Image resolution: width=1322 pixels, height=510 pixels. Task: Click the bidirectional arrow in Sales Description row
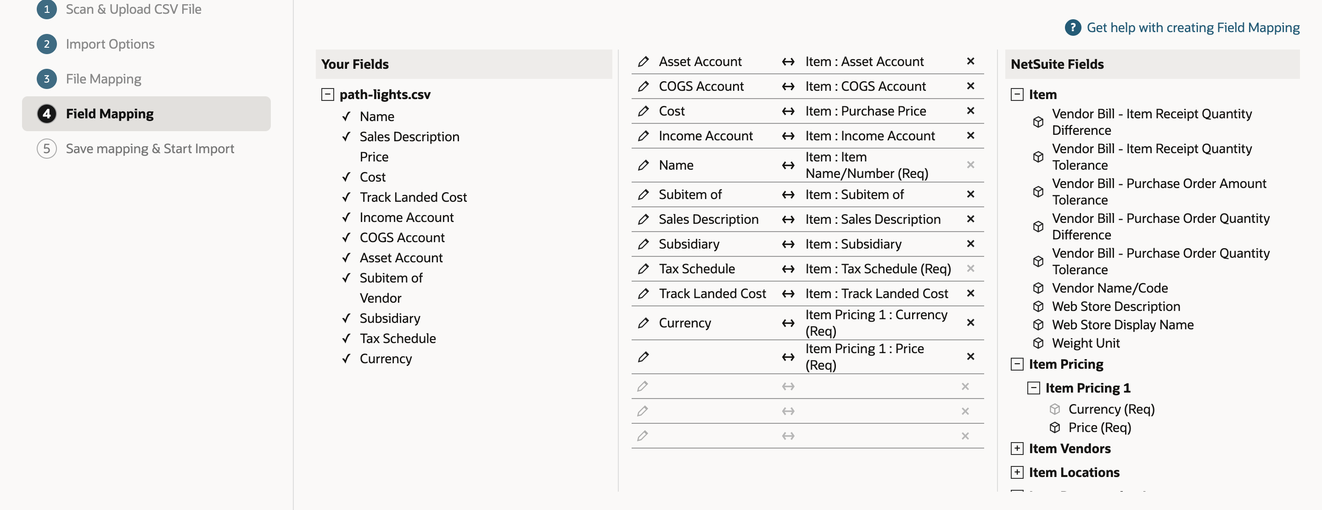pos(788,219)
